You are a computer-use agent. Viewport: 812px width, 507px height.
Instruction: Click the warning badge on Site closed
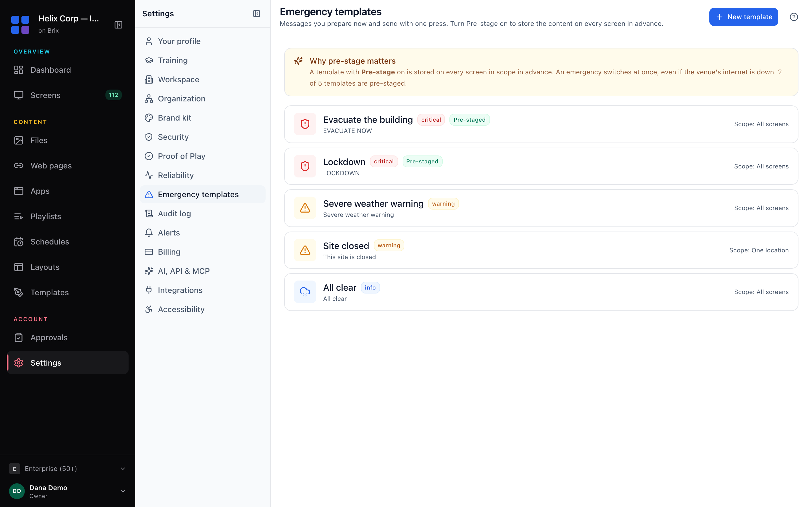pyautogui.click(x=389, y=245)
